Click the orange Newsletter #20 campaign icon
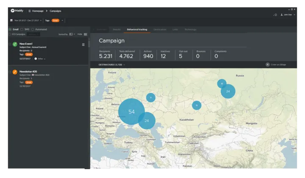 (x=15, y=72)
